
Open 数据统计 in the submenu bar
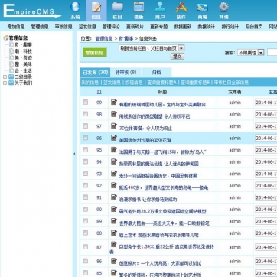click(206, 27)
